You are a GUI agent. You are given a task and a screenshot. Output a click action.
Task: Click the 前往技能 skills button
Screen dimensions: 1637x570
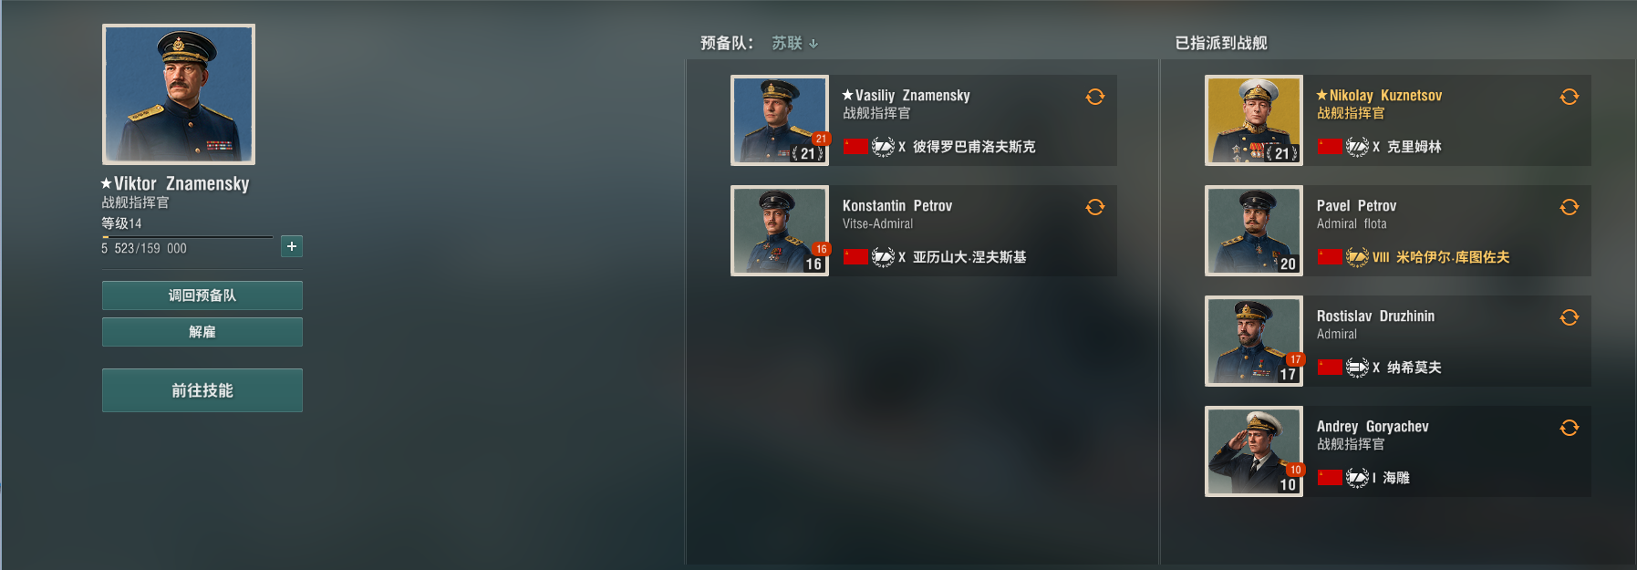202,390
